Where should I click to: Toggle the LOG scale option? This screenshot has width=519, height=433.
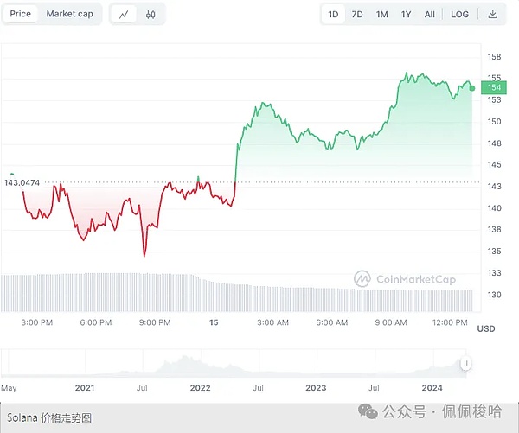[459, 14]
